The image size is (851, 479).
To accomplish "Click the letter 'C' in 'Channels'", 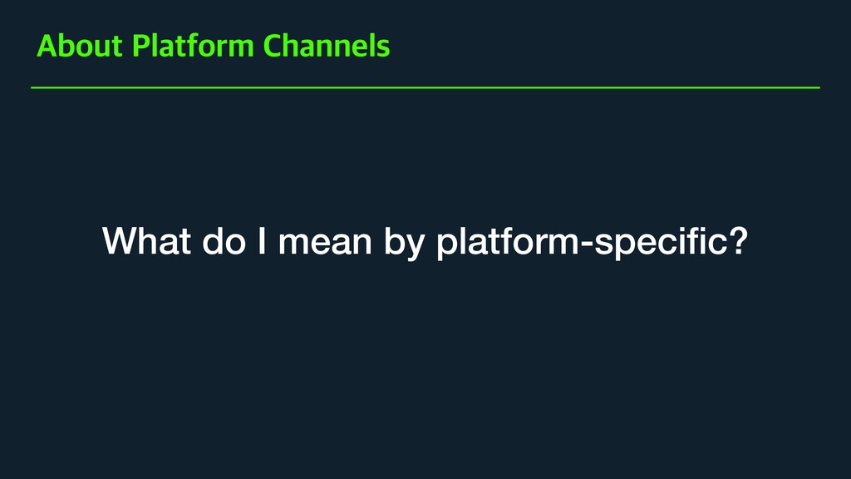I will tap(273, 47).
